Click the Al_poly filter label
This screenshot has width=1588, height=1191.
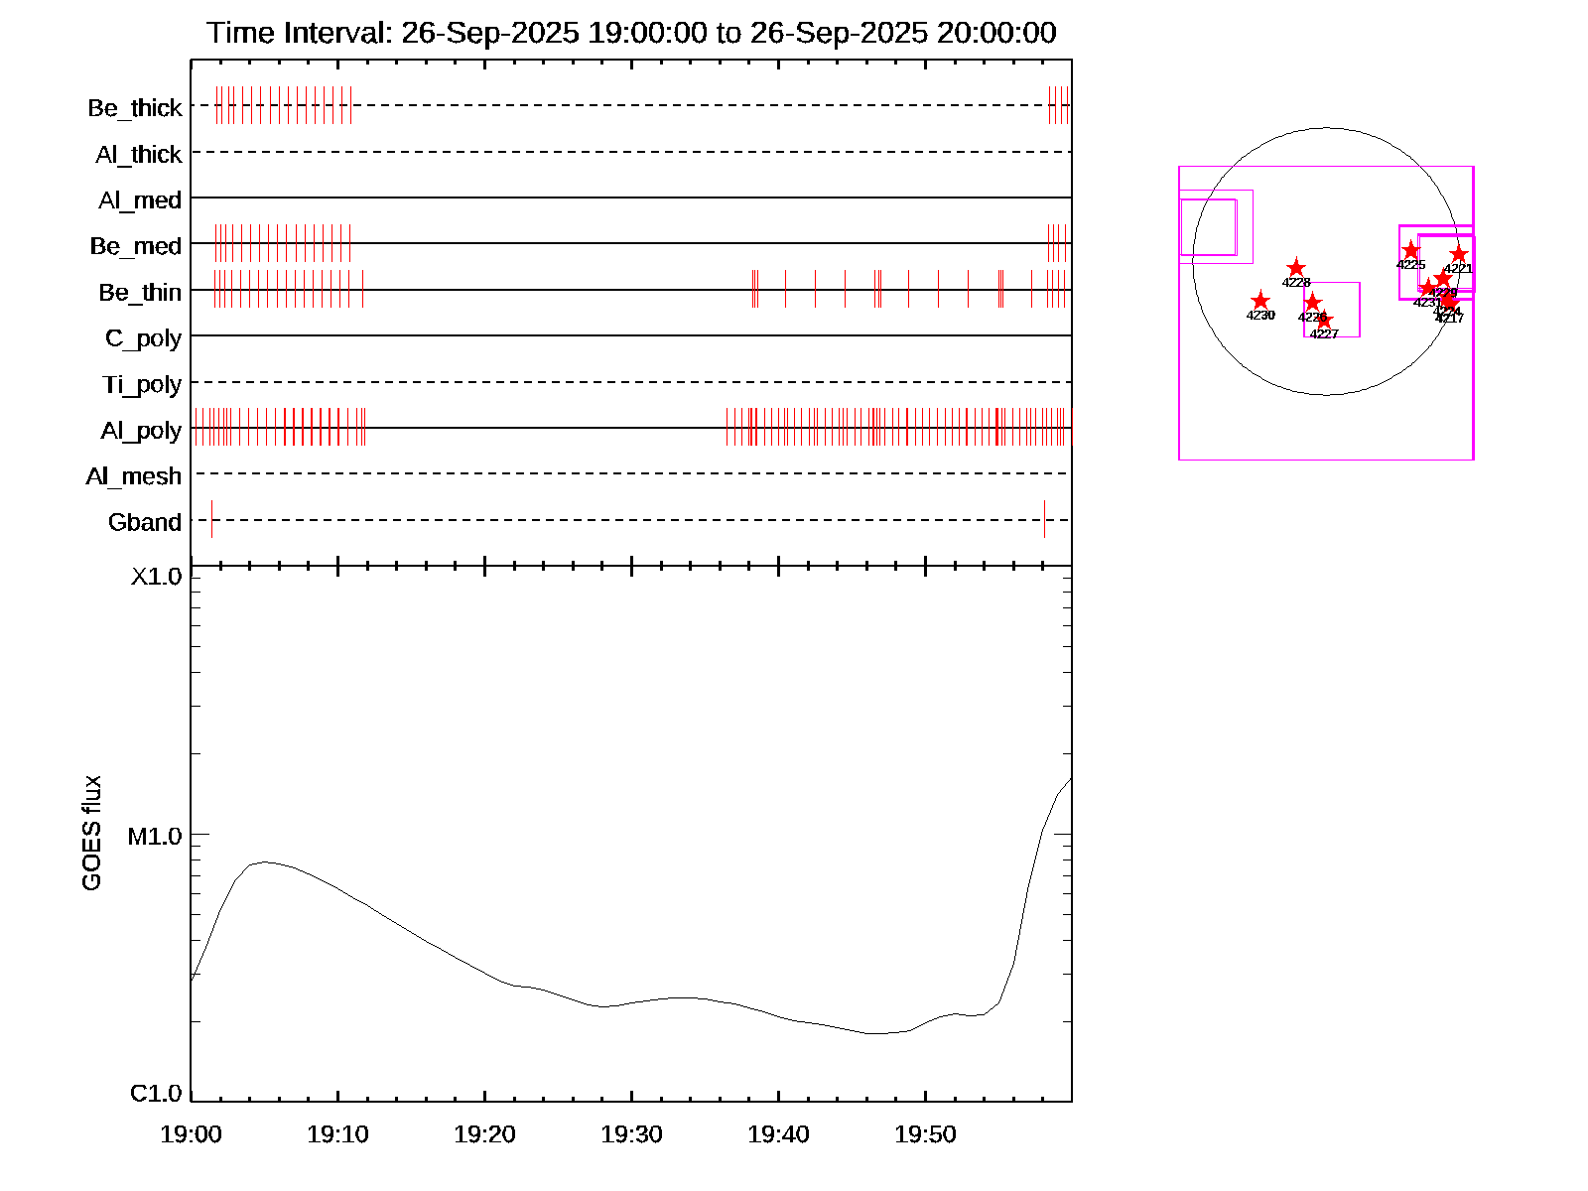141,430
